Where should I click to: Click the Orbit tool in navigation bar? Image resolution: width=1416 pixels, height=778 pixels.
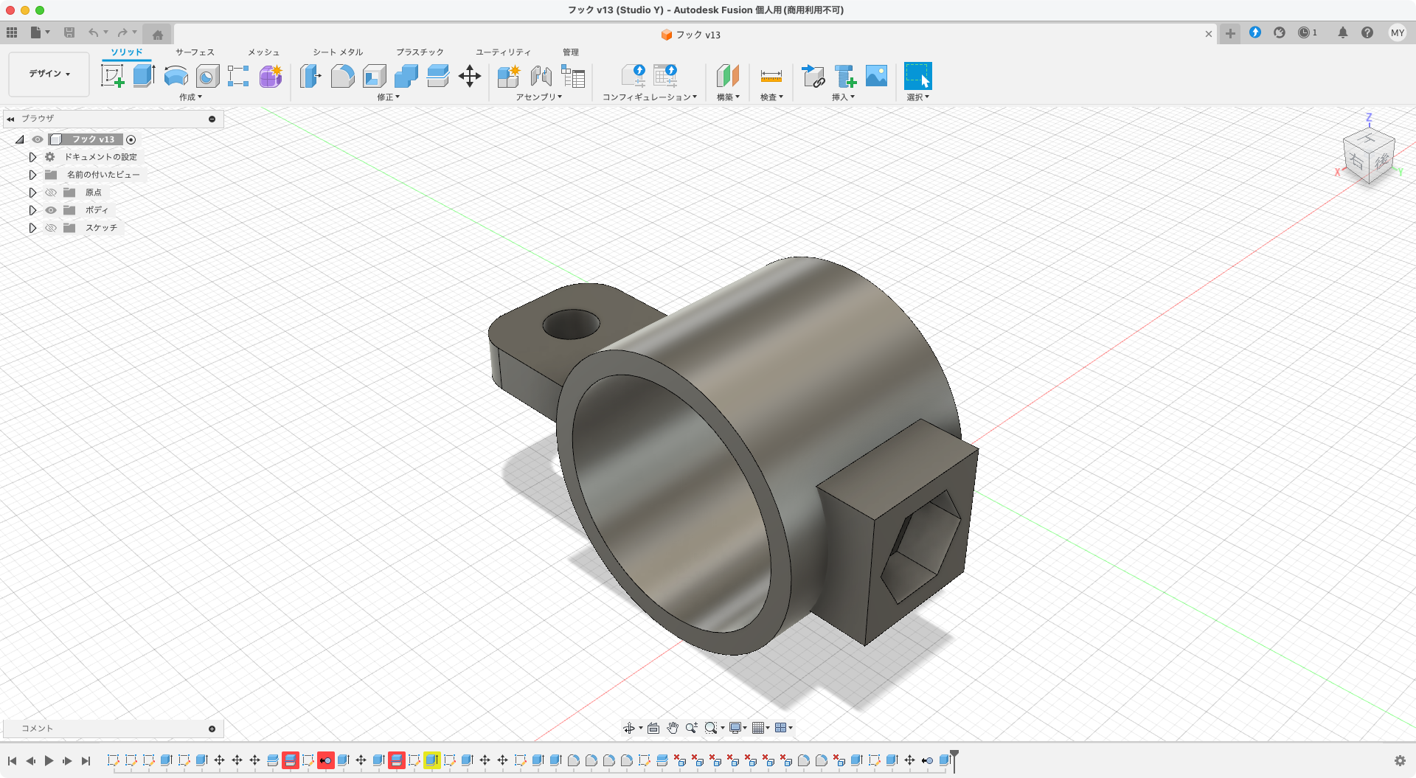[x=629, y=728]
